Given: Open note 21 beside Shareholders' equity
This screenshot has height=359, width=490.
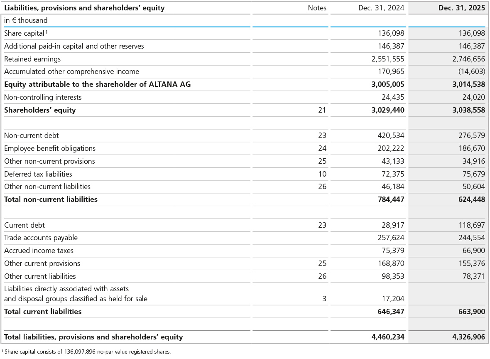Looking at the screenshot, I should (322, 110).
